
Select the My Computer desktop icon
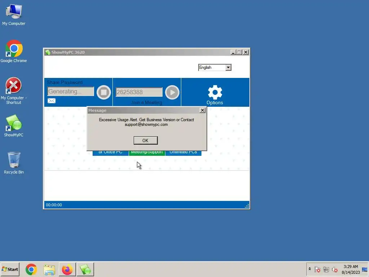(x=14, y=15)
